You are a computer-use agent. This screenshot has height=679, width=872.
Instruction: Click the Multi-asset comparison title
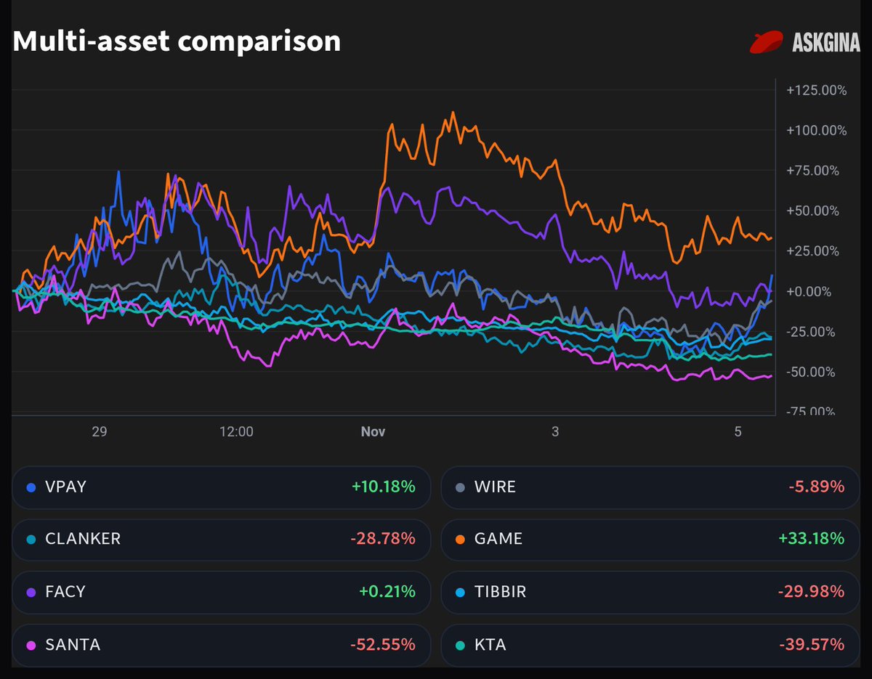click(177, 41)
